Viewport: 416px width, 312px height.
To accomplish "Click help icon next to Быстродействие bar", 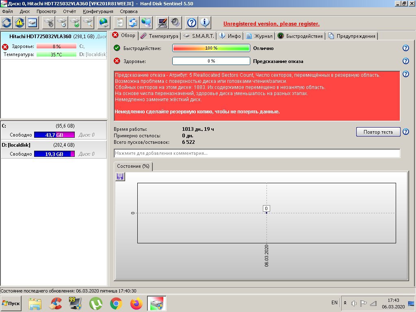I will point(406,48).
